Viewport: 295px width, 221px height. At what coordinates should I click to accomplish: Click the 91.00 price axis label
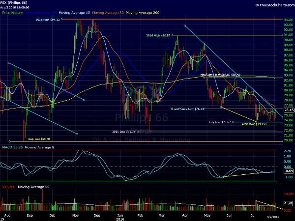[x=289, y=35]
